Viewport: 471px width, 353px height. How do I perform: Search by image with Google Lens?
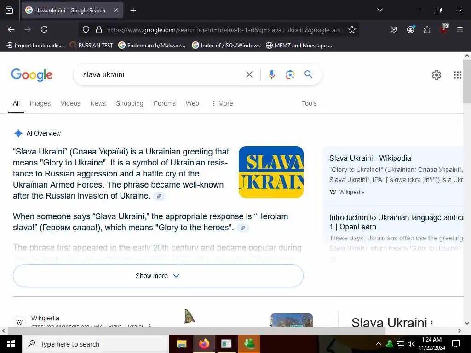click(290, 74)
